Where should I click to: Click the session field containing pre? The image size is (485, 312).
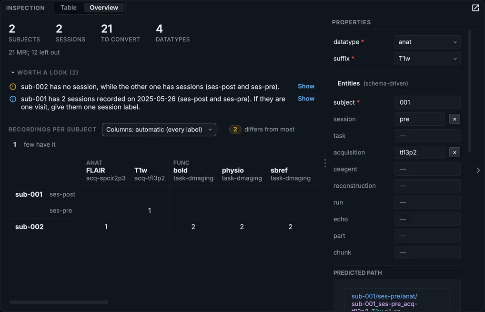[419, 119]
